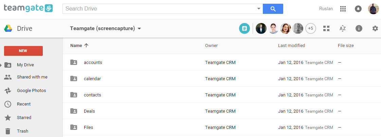Show details info panel

[x=359, y=28]
